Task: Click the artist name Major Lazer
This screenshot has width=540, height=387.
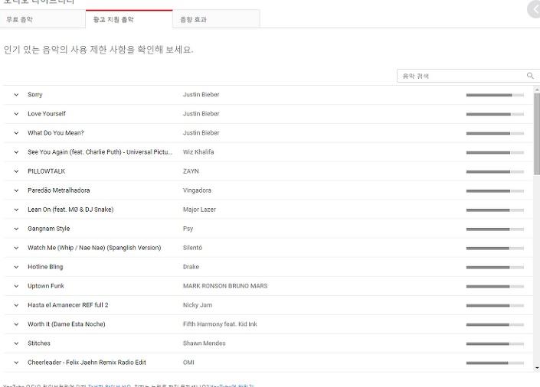Action: [199, 210]
